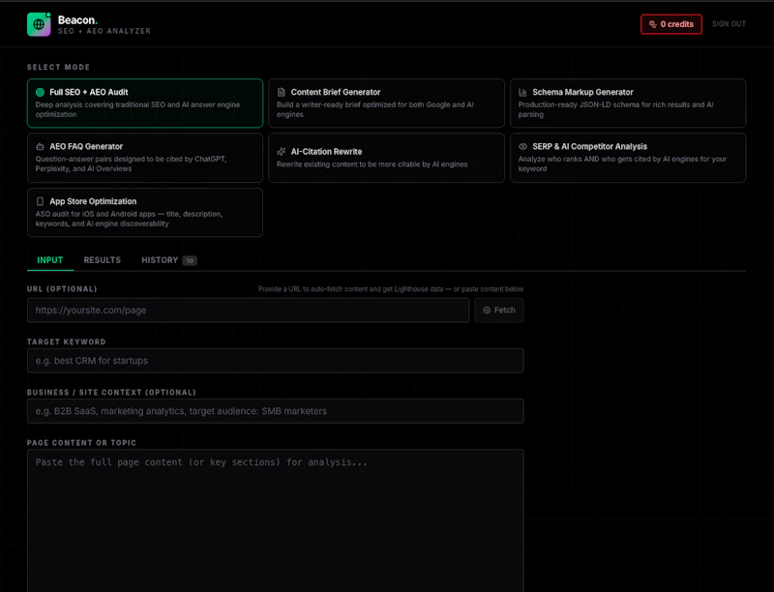Click the Lighthouse data hint text

pos(391,289)
